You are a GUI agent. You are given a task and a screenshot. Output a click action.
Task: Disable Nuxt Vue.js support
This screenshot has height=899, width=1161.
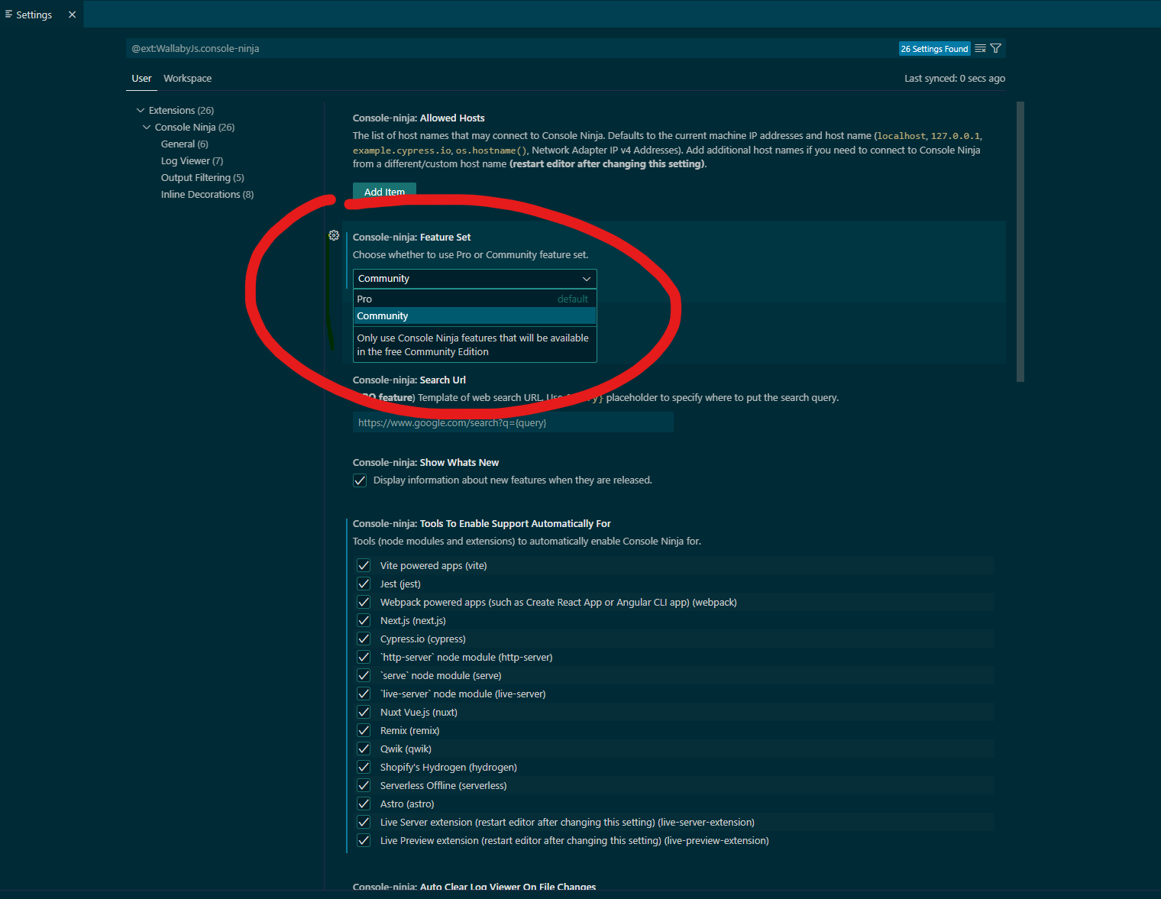[x=364, y=712]
